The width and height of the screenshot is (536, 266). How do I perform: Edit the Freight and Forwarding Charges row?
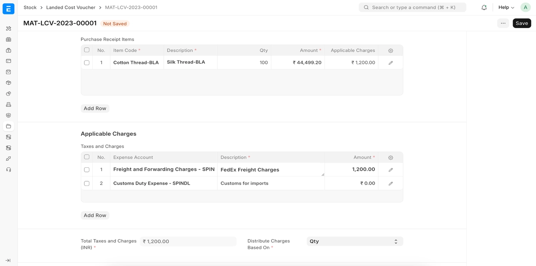coord(391,170)
